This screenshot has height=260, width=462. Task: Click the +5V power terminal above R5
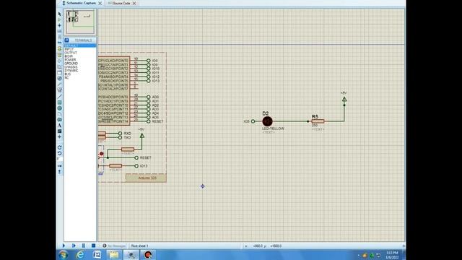click(344, 99)
